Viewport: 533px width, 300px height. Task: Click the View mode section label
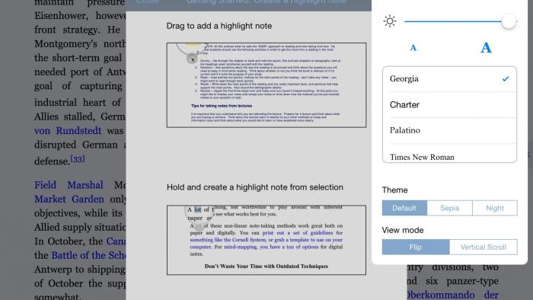point(403,230)
